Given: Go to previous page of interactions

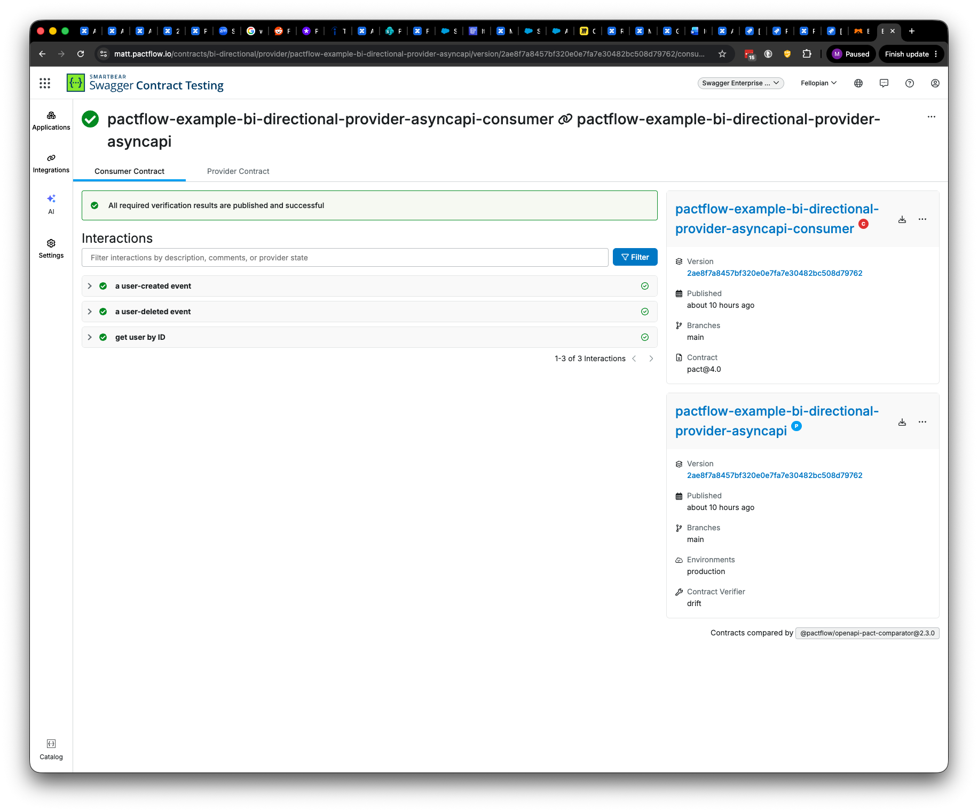Looking at the screenshot, I should (634, 359).
